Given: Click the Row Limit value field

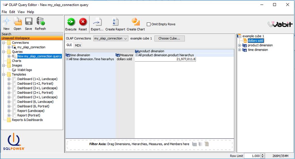Looking at the screenshot, I should coord(252,156).
